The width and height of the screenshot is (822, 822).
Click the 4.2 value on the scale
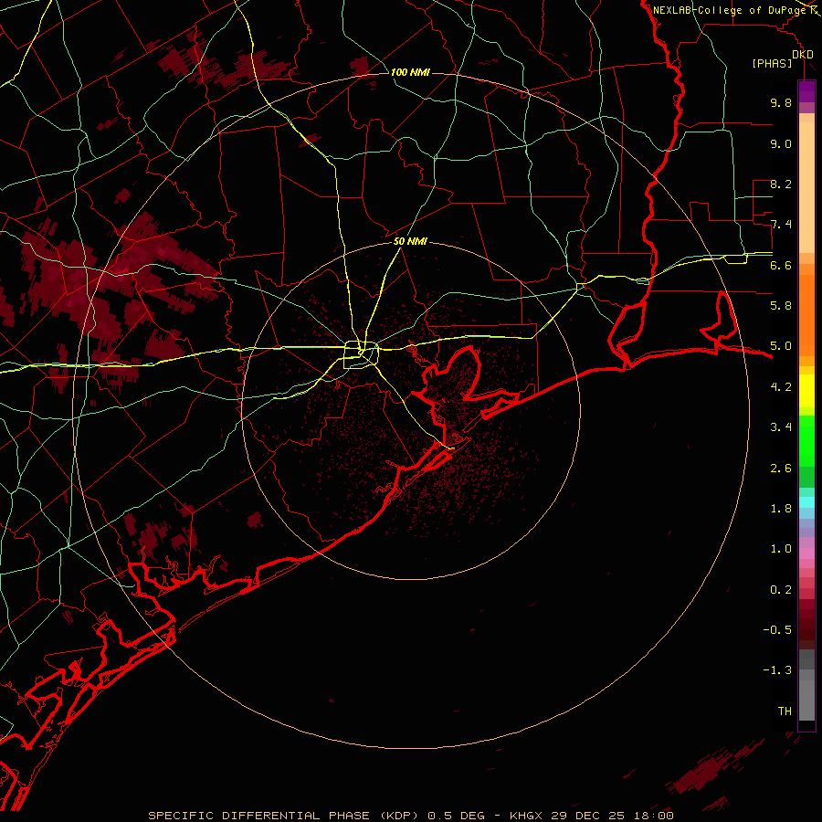(x=781, y=387)
